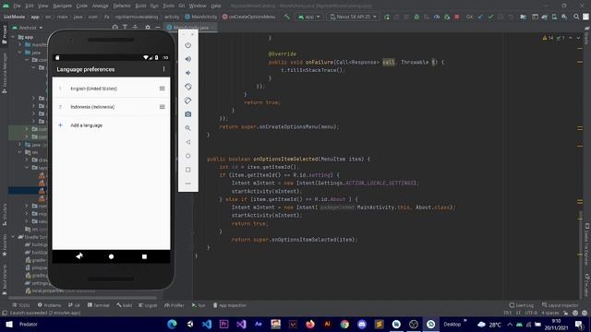The height and width of the screenshot is (332, 591).
Task: Open the Tools menu
Action: pyautogui.click(x=168, y=6)
